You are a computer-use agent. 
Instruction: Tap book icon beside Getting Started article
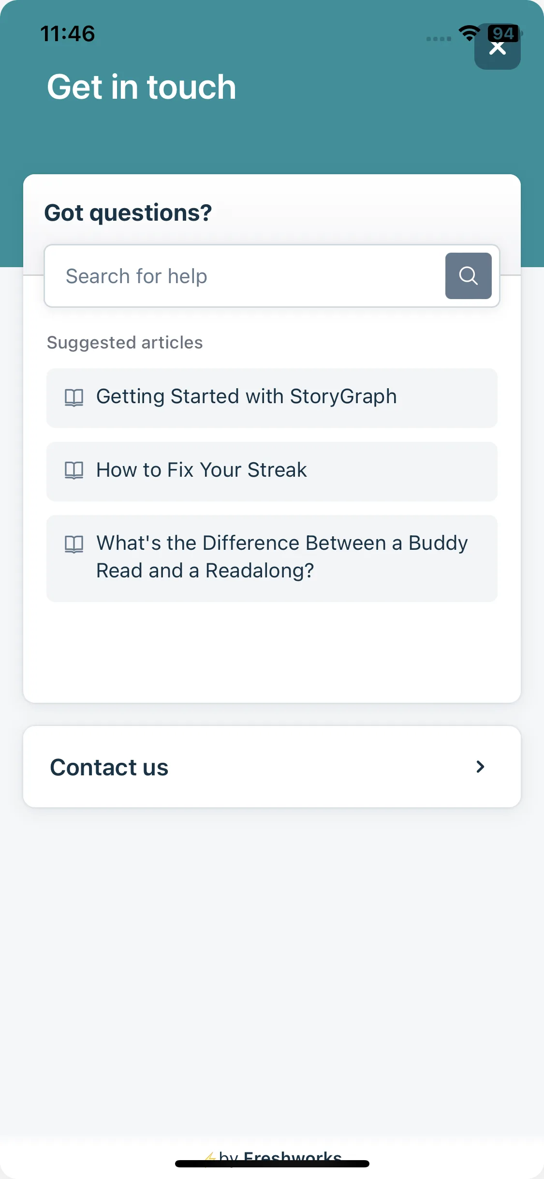(x=74, y=397)
